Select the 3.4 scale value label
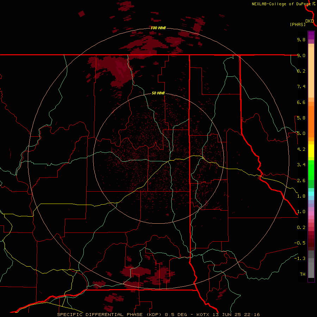The height and width of the screenshot is (317, 317). coord(301,165)
